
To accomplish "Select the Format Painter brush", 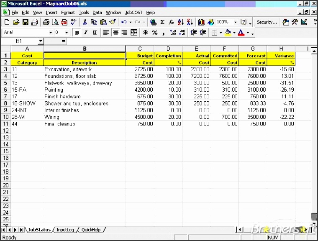I will (x=113, y=22).
